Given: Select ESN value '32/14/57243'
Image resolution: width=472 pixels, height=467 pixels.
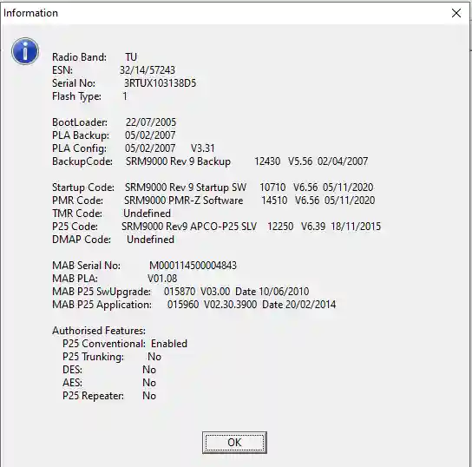Looking at the screenshot, I should [147, 70].
